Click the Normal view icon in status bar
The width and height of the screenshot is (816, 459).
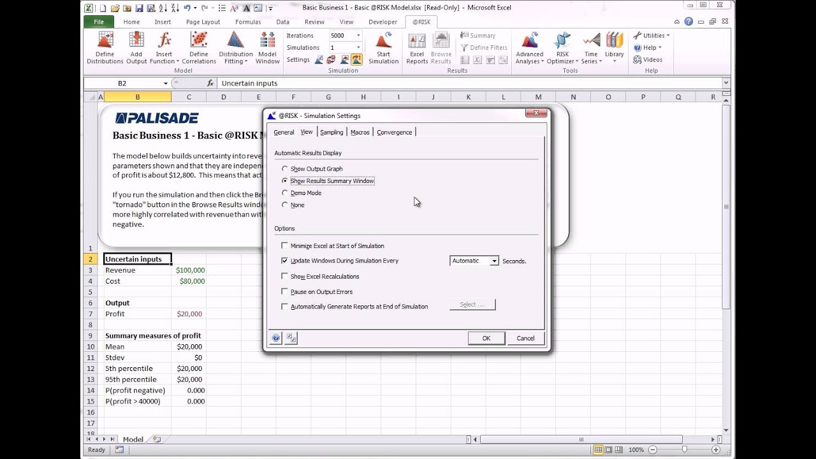[599, 449]
